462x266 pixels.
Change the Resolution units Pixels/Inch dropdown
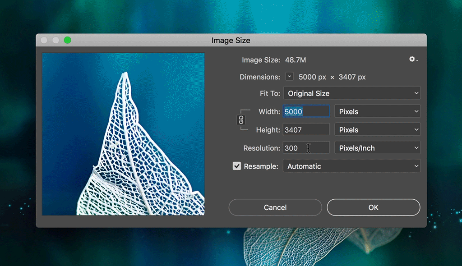click(377, 148)
